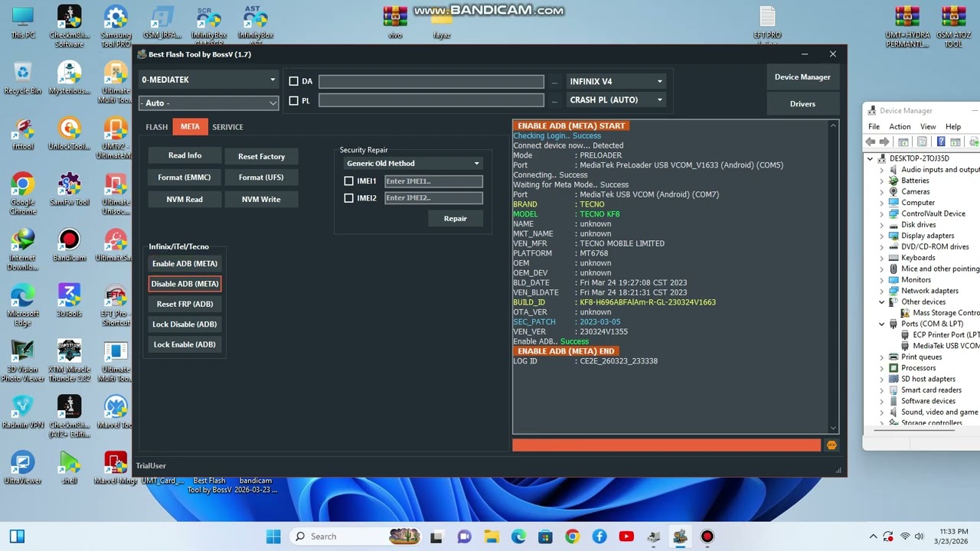Open the GSM ATOZ TOOL archive icon
980x551 pixels.
point(953,28)
